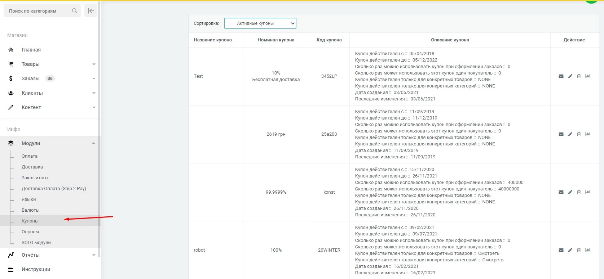This screenshot has width=604, height=279.
Task: Click the home icon next to Главная
Action: (x=11, y=50)
